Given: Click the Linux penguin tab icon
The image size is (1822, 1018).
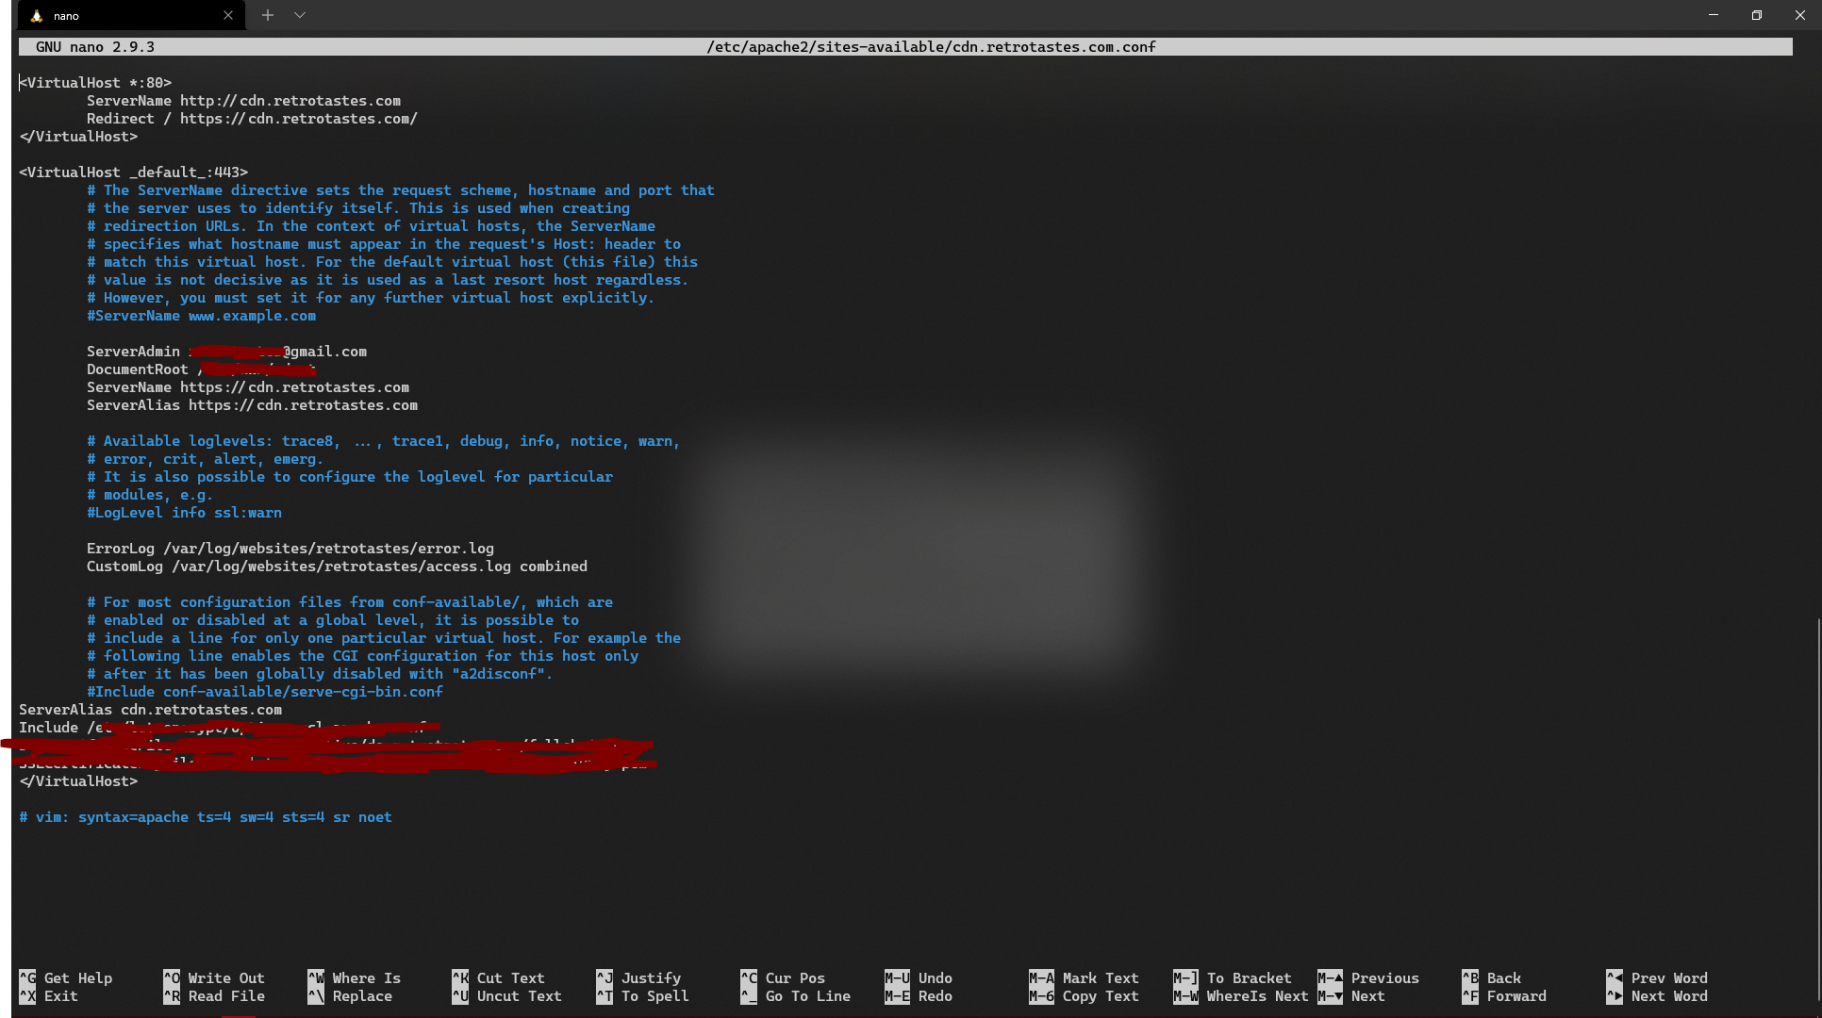Looking at the screenshot, I should (x=36, y=16).
